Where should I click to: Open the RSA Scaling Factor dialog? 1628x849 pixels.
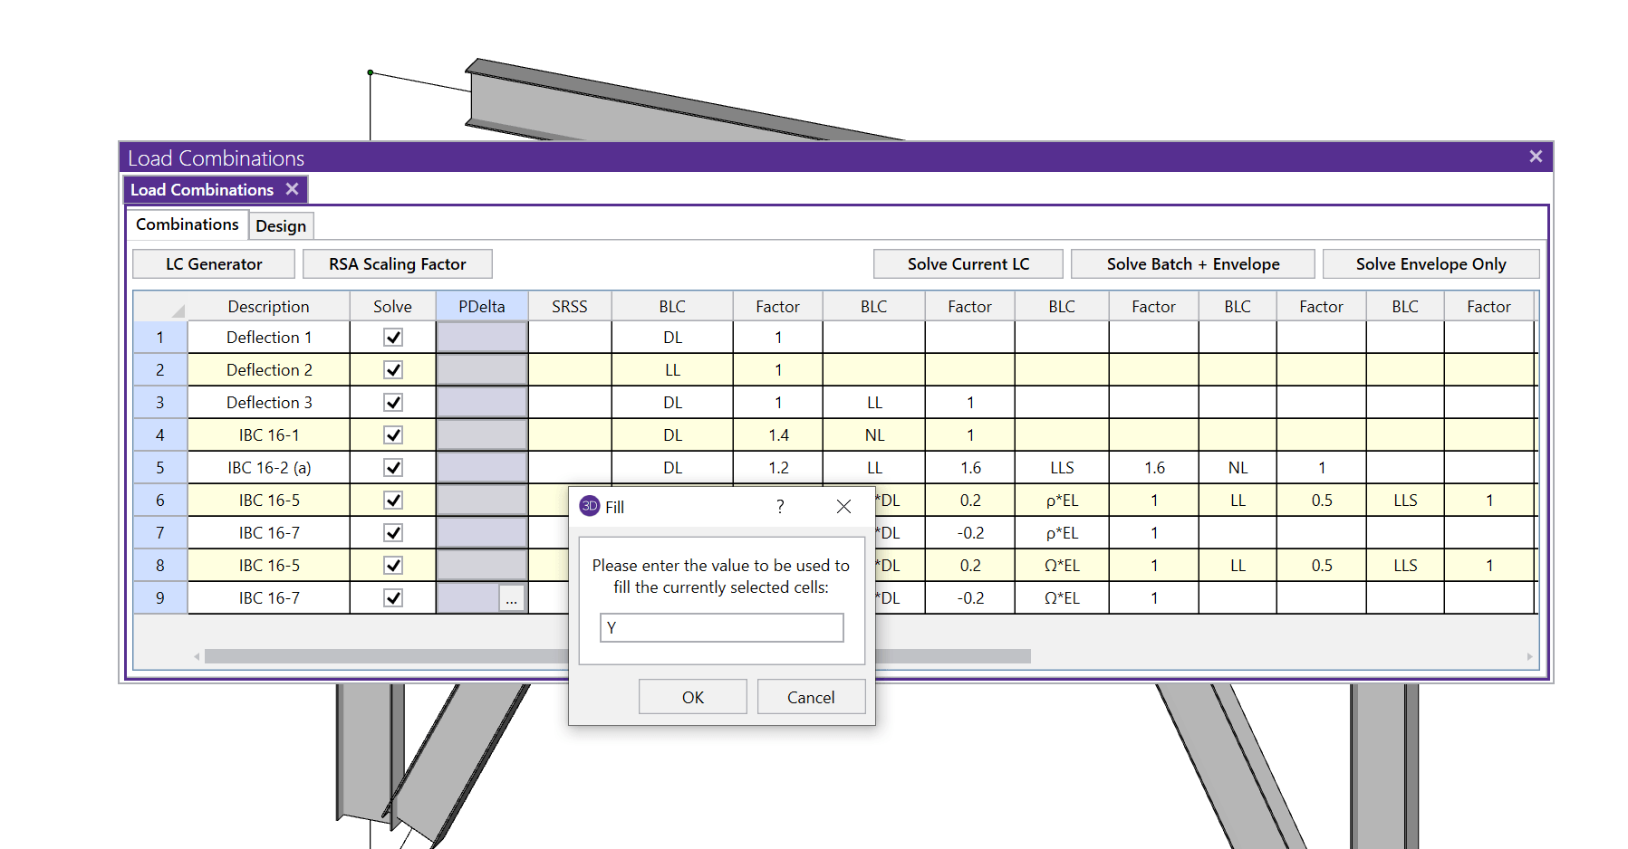[397, 263]
